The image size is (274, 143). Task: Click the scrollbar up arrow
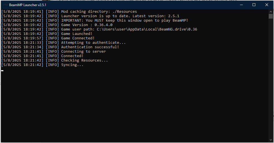[x=271, y=12]
